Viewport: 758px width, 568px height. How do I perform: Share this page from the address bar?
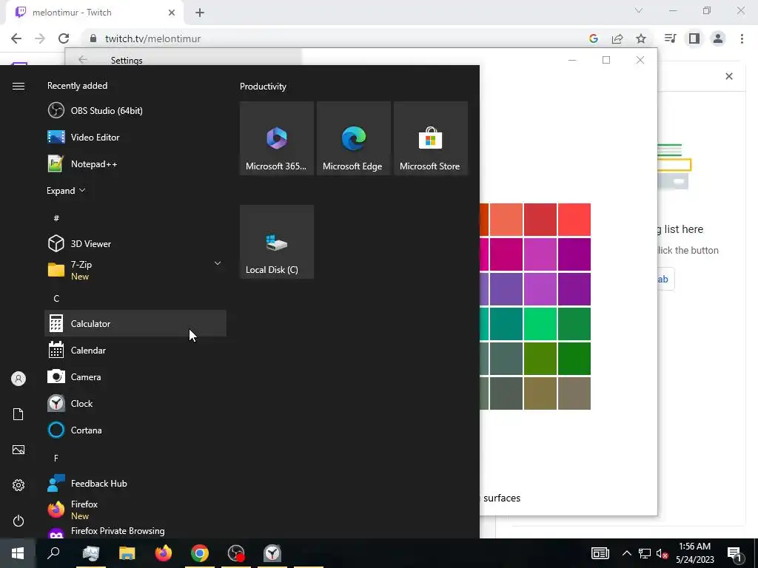tap(617, 38)
